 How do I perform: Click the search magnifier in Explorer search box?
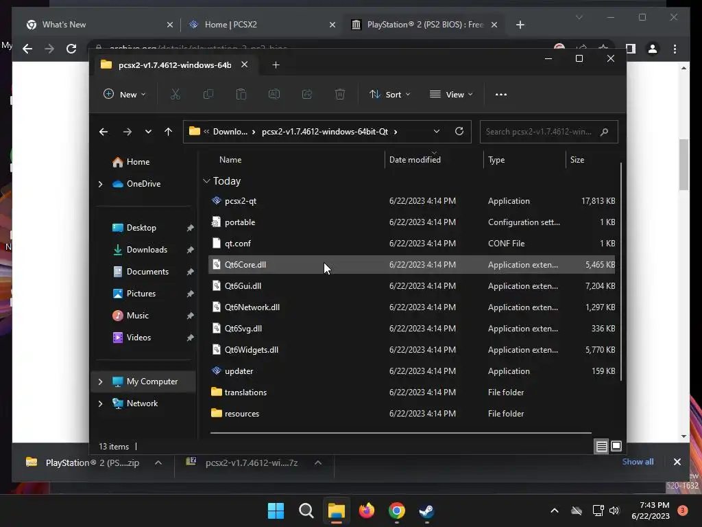click(605, 132)
